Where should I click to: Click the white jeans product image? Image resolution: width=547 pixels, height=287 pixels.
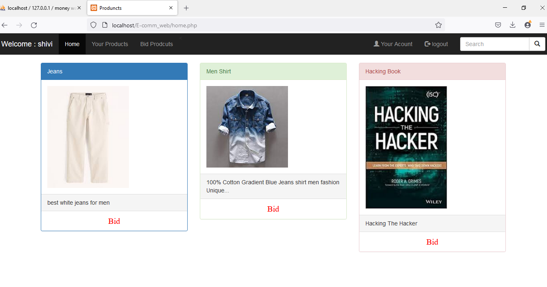(x=88, y=137)
